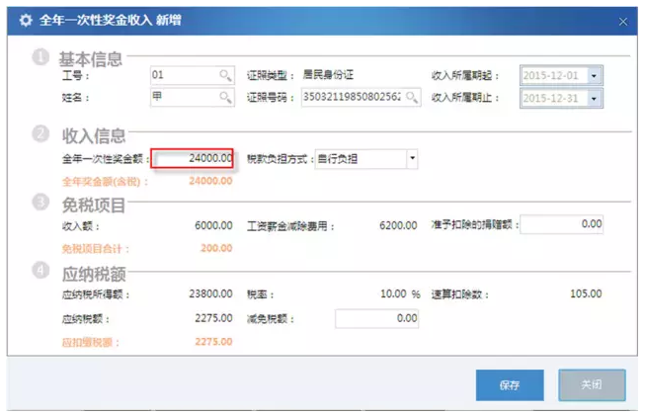Screen dimensions: 645x415
Task: Click the 准予扣除的捐赠额 input field
Action: pos(561,224)
